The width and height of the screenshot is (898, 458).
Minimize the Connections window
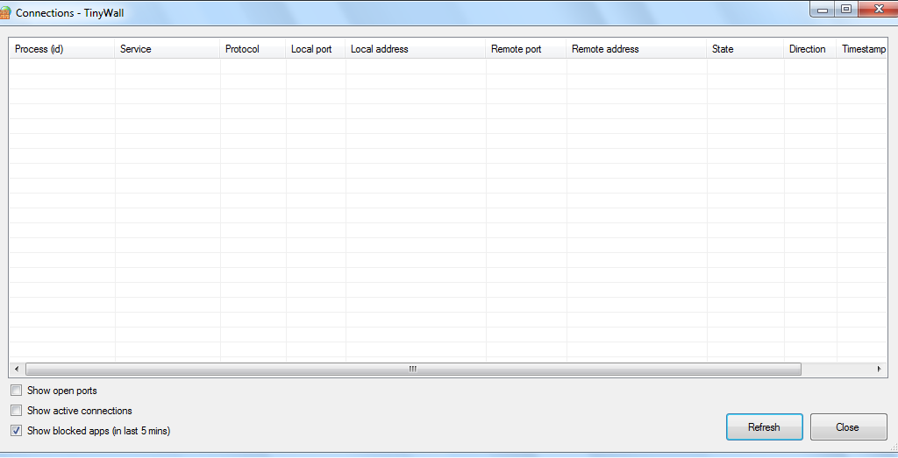823,9
